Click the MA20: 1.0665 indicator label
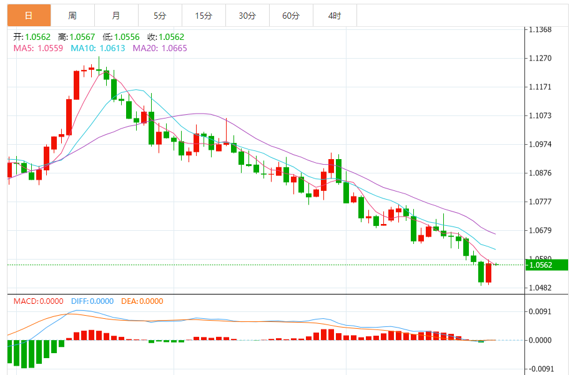Screen dimensions: 575x375 point(160,49)
